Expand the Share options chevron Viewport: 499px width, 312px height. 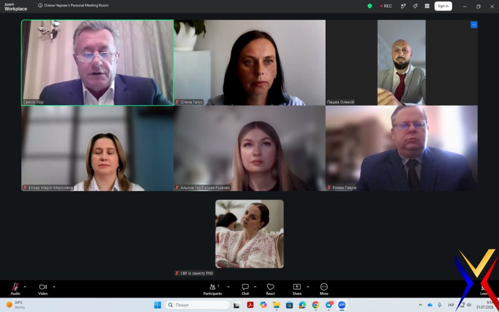(x=308, y=287)
